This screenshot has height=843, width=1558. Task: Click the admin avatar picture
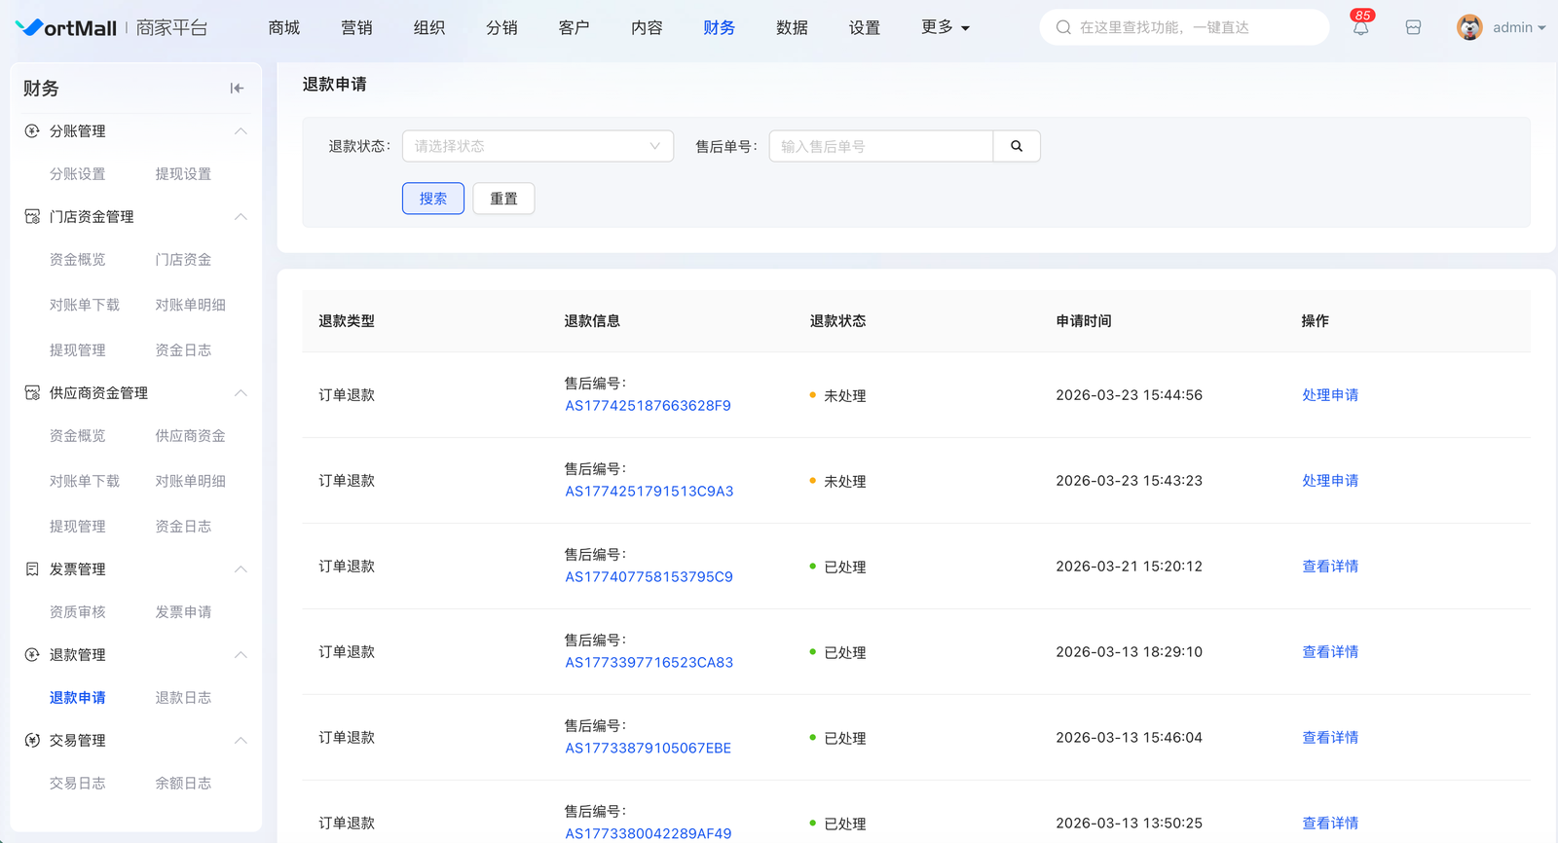pyautogui.click(x=1469, y=27)
